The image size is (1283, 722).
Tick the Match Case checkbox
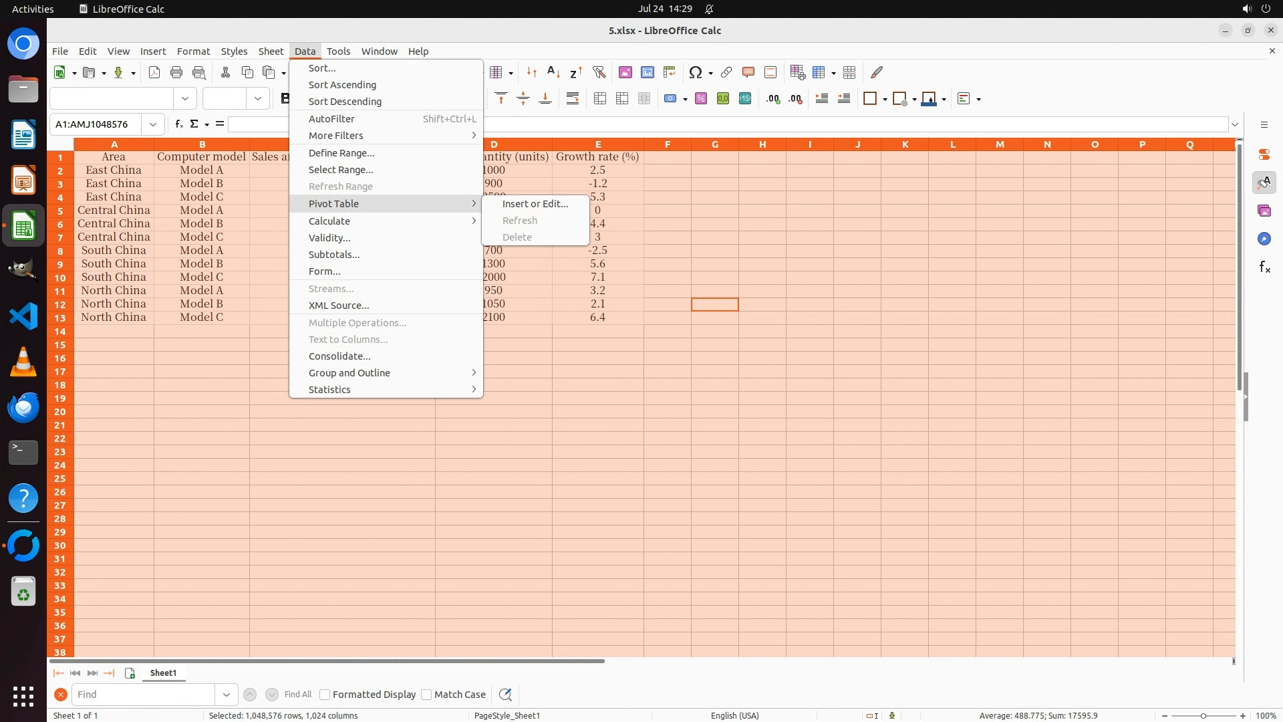pyautogui.click(x=427, y=695)
